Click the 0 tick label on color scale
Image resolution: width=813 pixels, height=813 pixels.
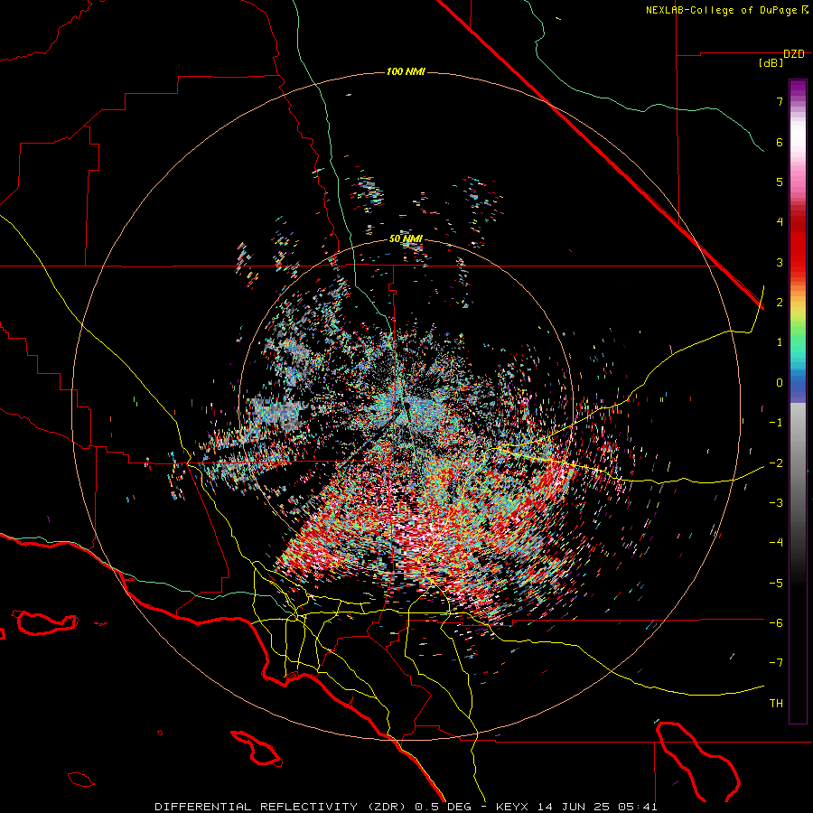coord(780,383)
